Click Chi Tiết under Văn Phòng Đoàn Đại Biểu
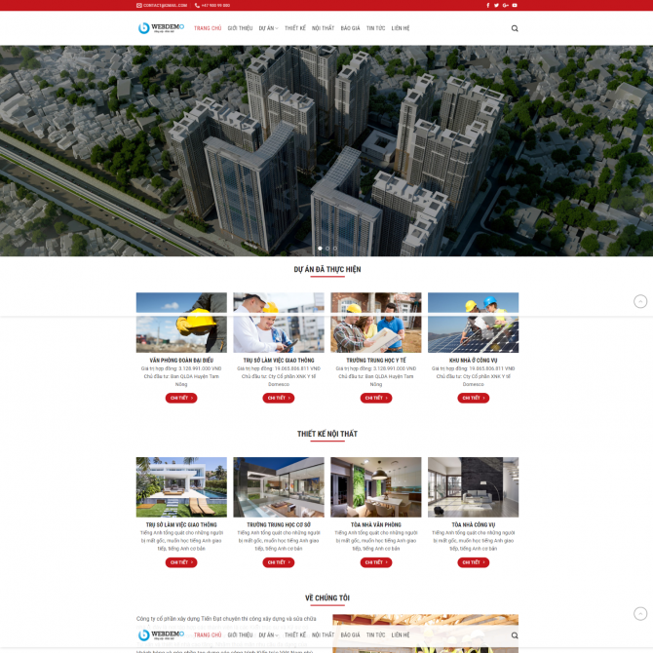This screenshot has width=653, height=653. pos(181,398)
